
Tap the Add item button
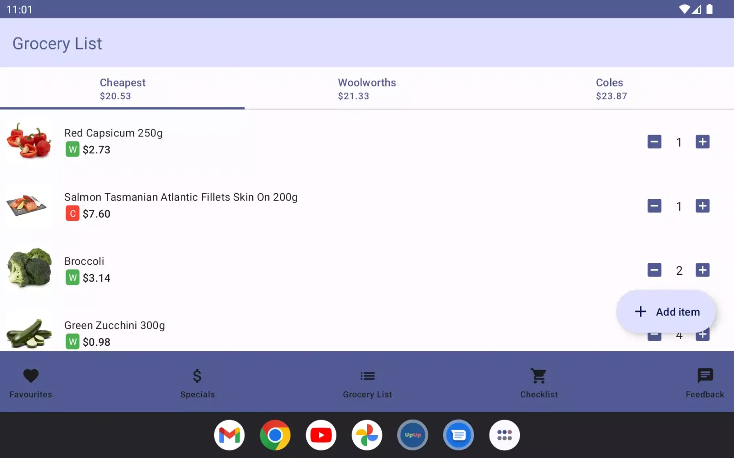click(666, 312)
